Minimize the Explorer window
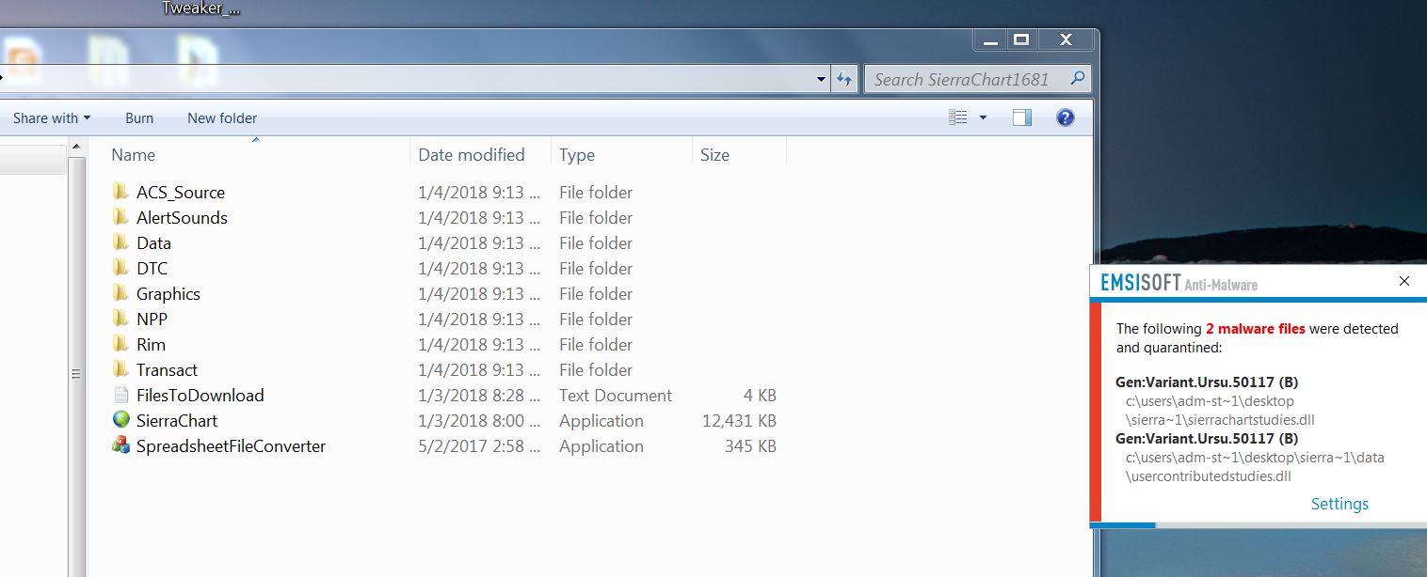1427x577 pixels. [x=989, y=39]
